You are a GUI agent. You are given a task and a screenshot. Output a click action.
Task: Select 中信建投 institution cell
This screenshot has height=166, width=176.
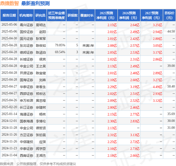pos(26,142)
